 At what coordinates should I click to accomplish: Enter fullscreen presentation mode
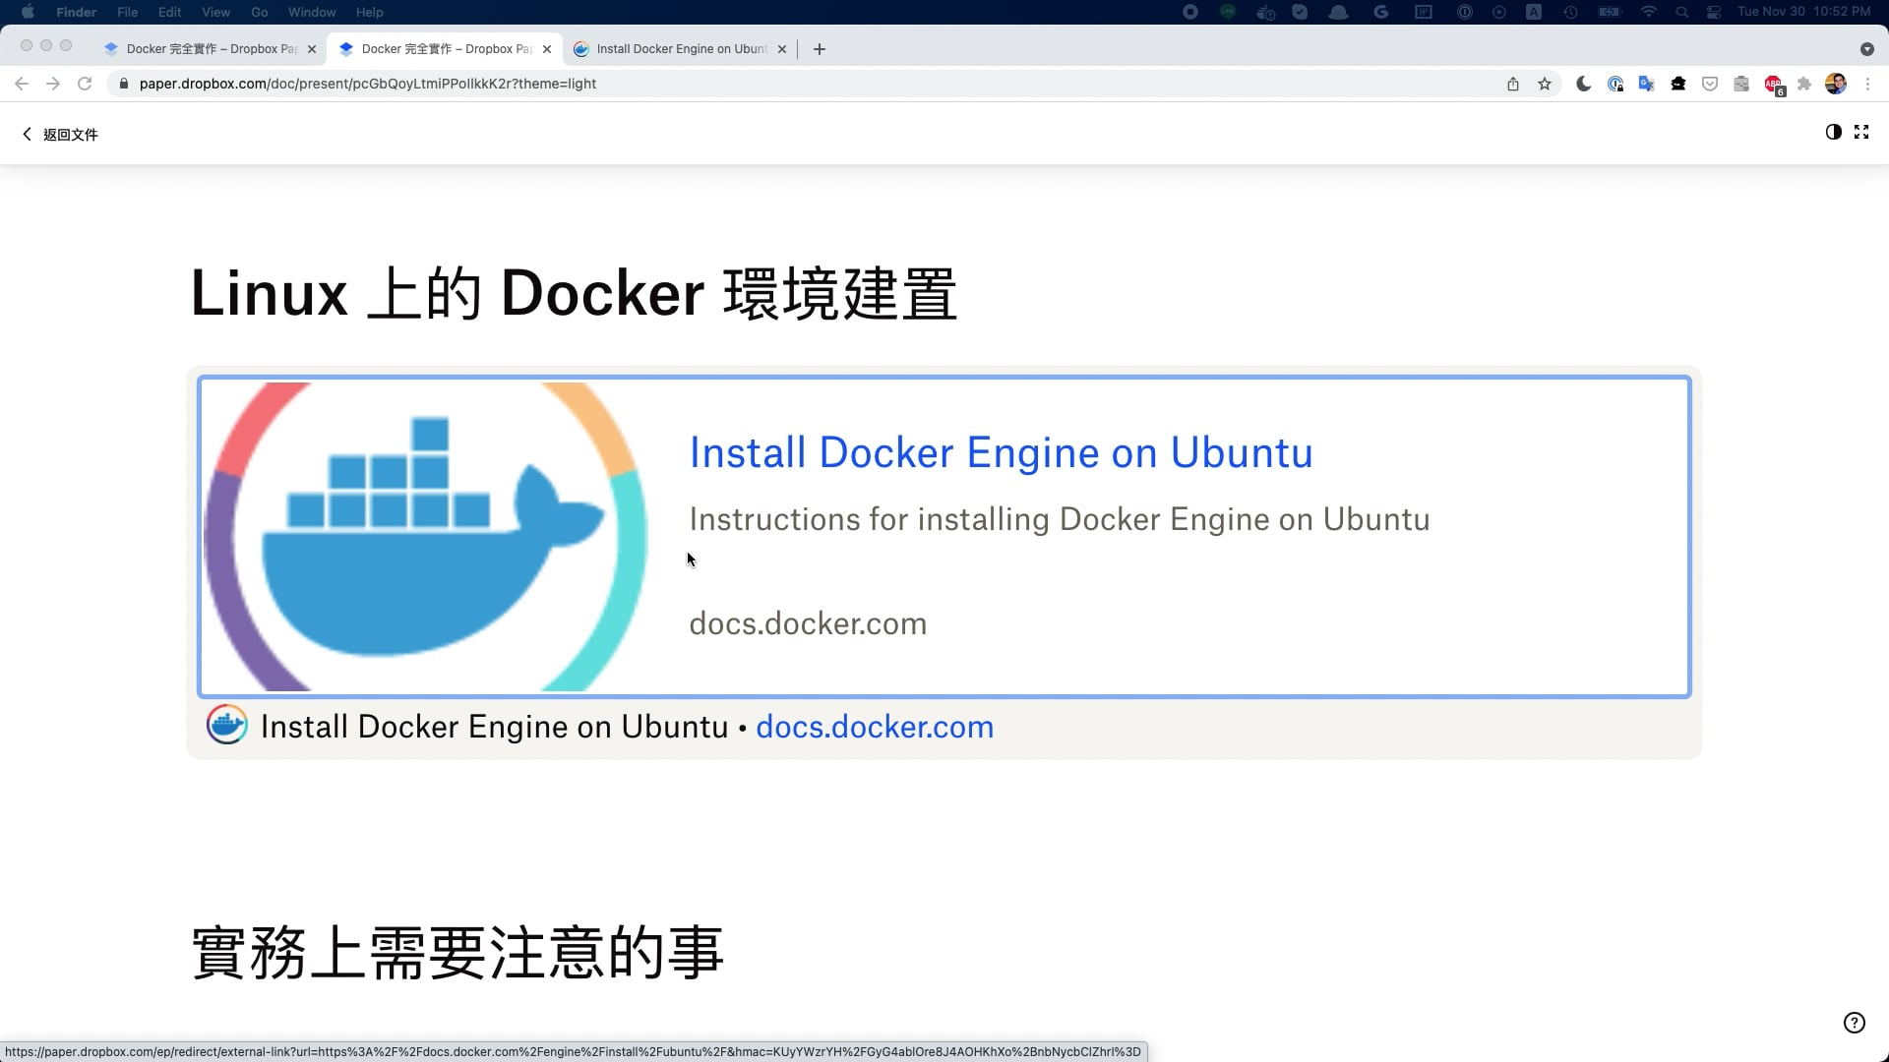[1862, 132]
